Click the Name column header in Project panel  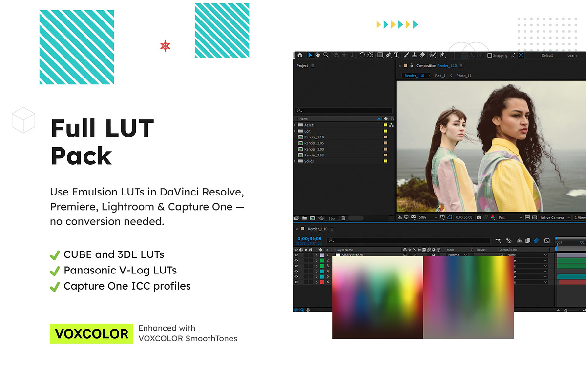(303, 119)
